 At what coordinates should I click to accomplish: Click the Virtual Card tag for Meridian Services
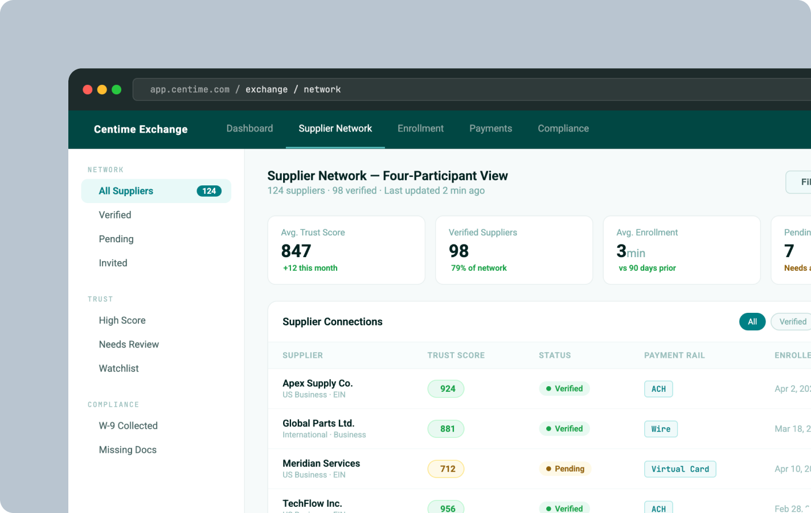[680, 469]
